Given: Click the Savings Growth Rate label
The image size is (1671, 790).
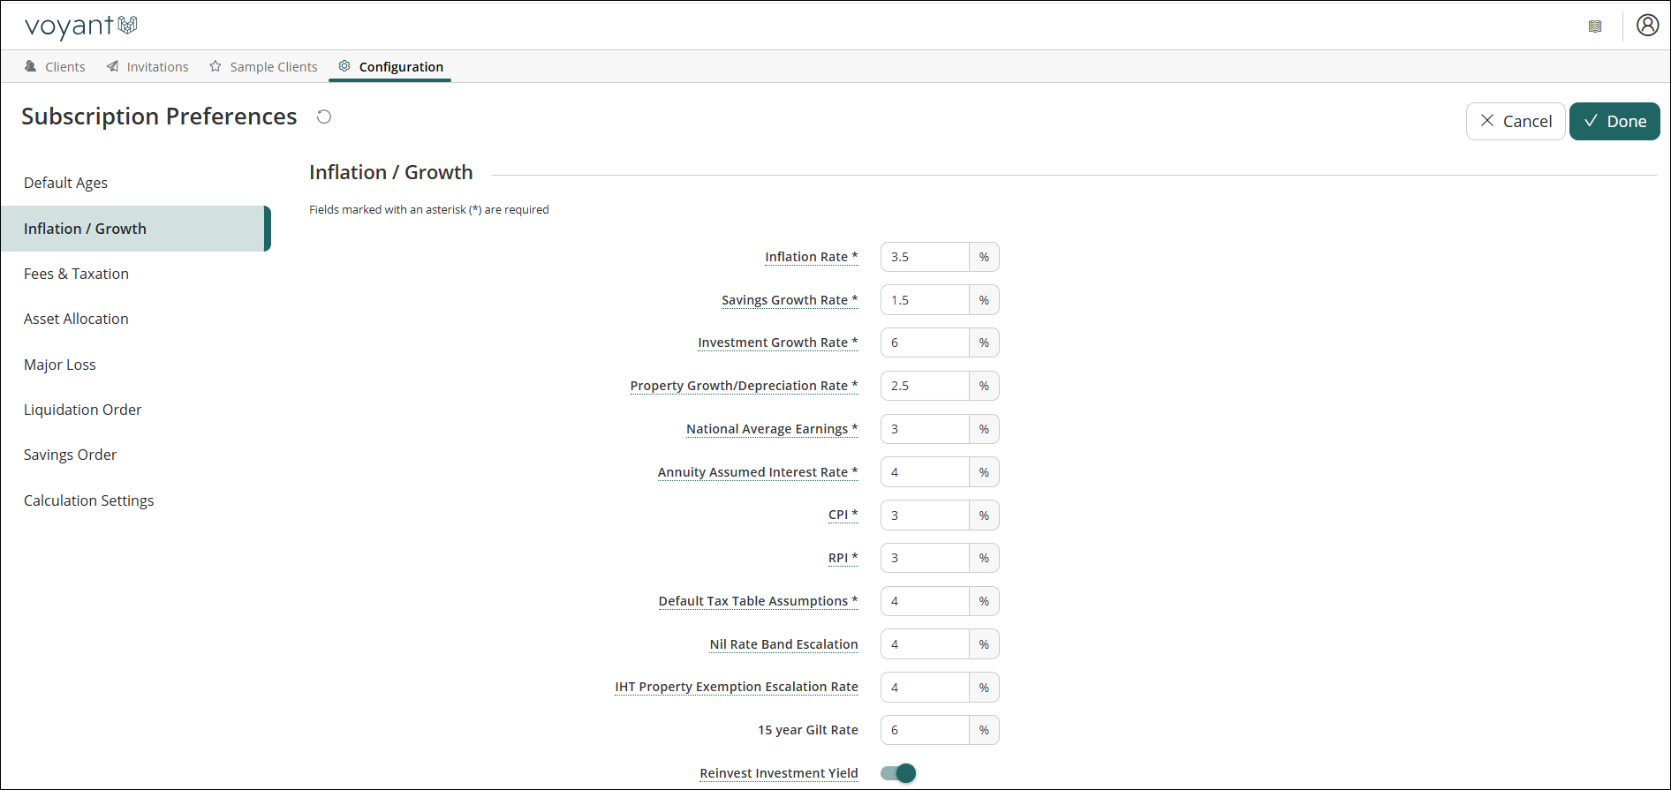Looking at the screenshot, I should [x=790, y=300].
